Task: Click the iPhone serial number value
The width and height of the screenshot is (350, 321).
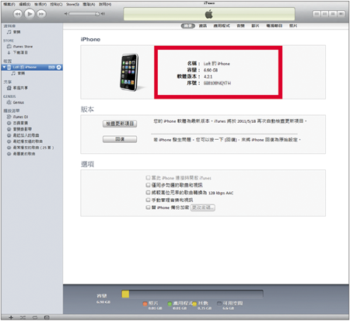Action: [217, 83]
